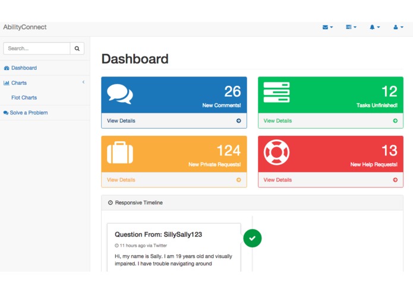Image resolution: width=413 pixels, height=293 pixels.
Task: Click the tasks bars icon on green card
Action: click(x=276, y=93)
